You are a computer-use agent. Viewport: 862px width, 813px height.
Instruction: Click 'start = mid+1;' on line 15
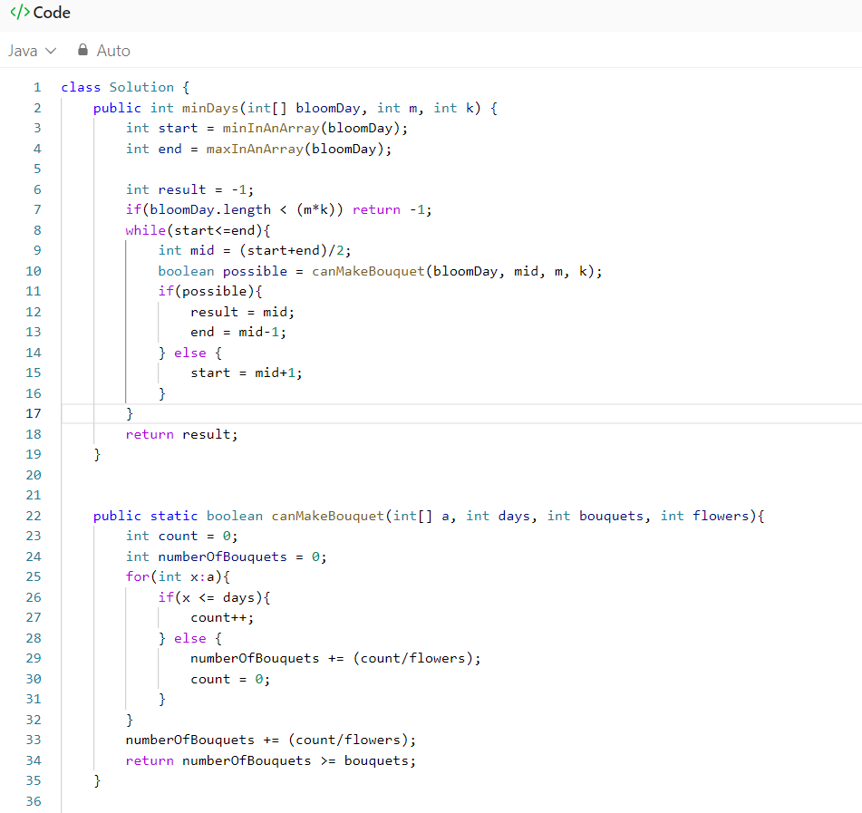247,373
